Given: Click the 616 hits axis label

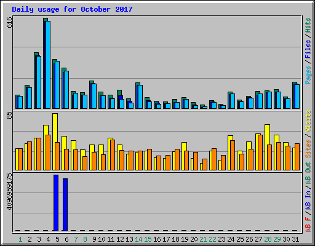Looking at the screenshot, I should [x=9, y=23].
